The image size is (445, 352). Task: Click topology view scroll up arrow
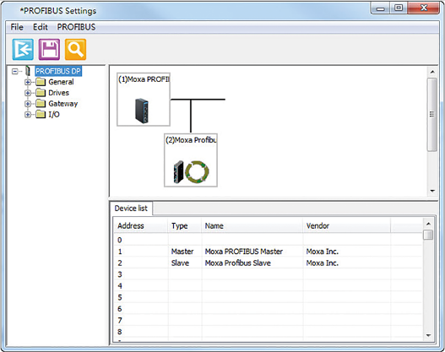[432, 72]
